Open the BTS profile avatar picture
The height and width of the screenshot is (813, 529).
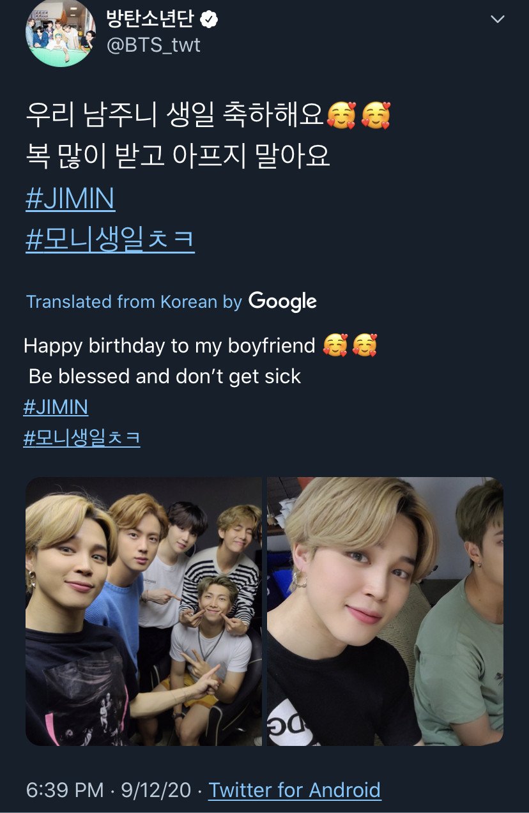coord(61,34)
